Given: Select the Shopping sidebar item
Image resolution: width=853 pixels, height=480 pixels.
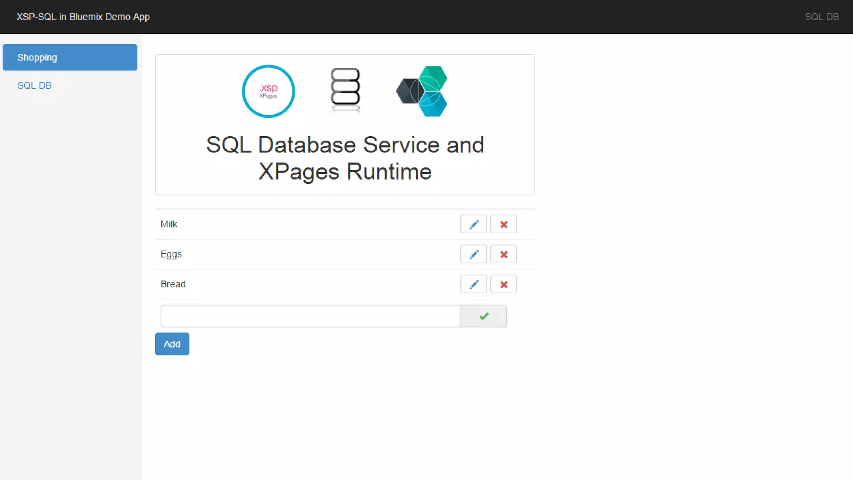Looking at the screenshot, I should [70, 57].
